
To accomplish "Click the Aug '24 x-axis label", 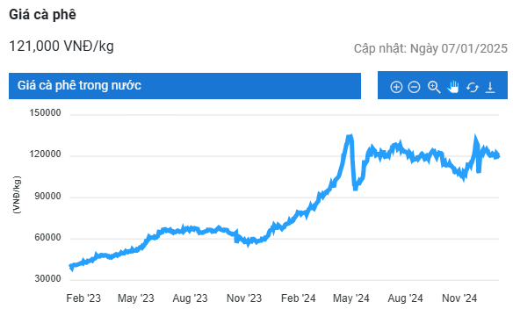I will 405,298.
